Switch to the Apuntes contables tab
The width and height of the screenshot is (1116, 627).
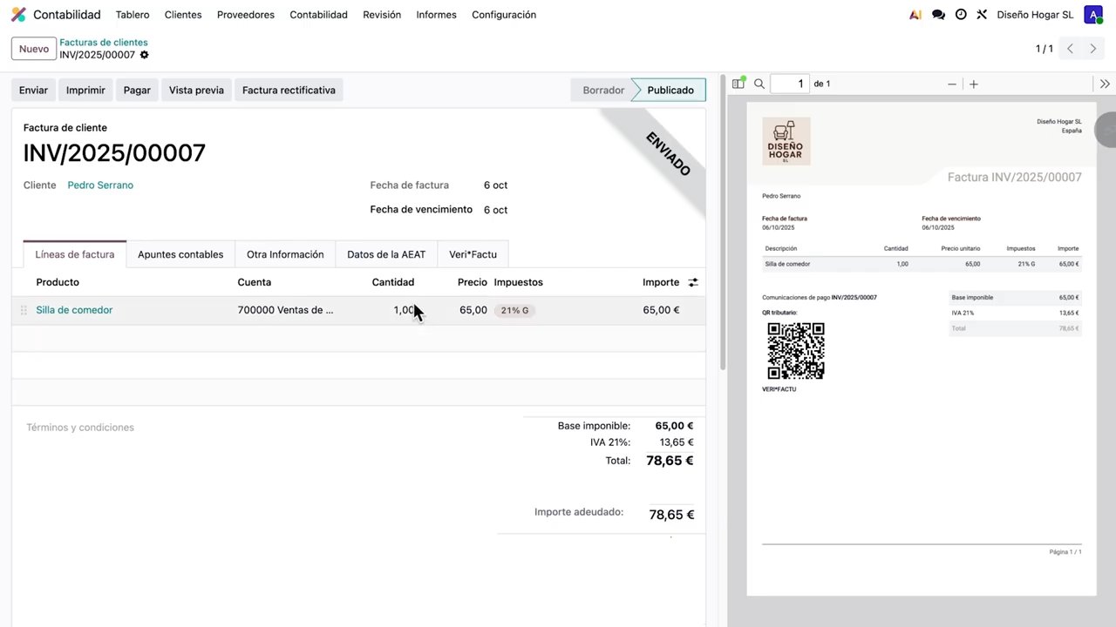click(x=180, y=254)
